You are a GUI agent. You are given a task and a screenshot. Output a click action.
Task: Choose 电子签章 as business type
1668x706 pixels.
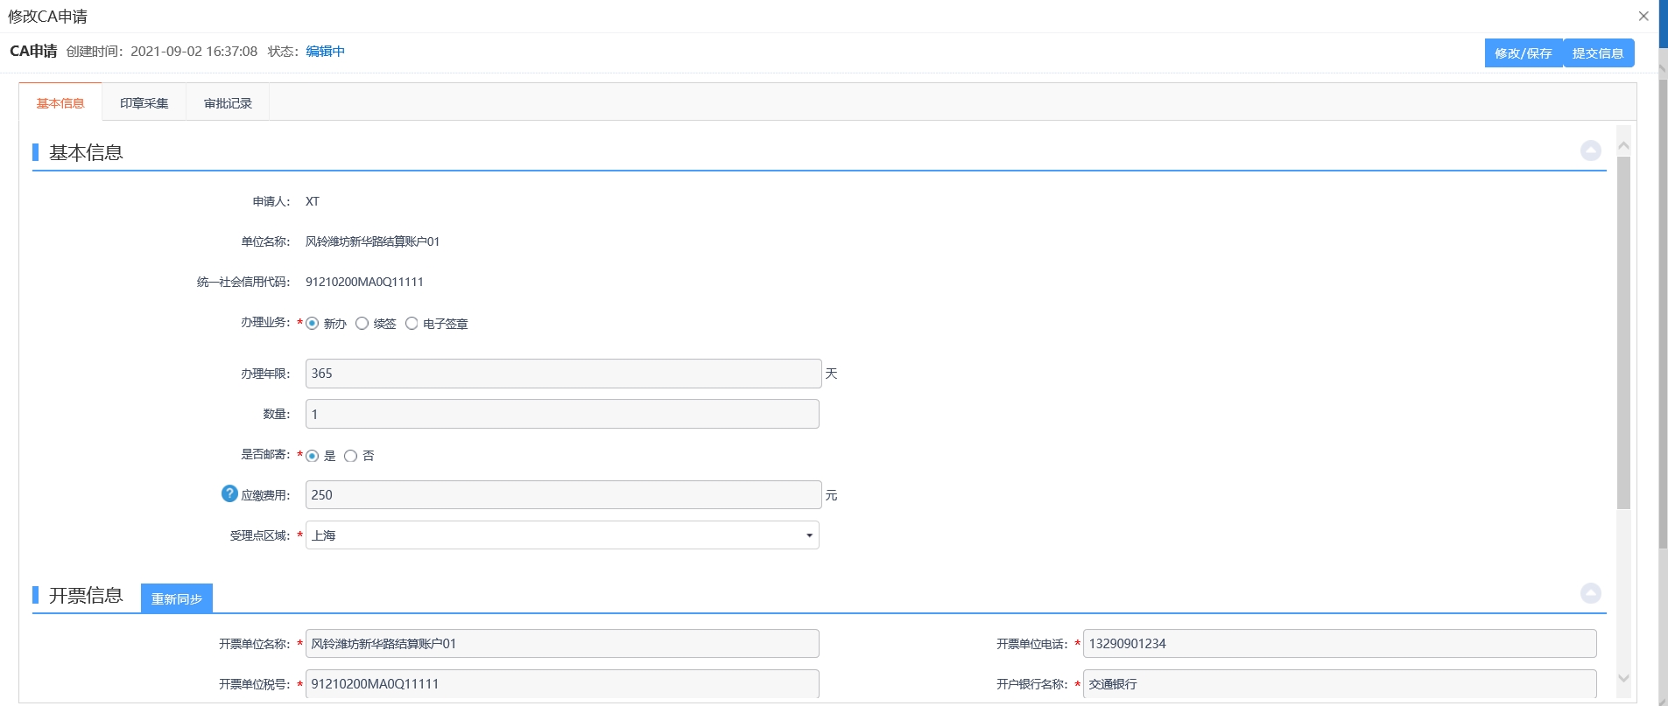(x=412, y=324)
